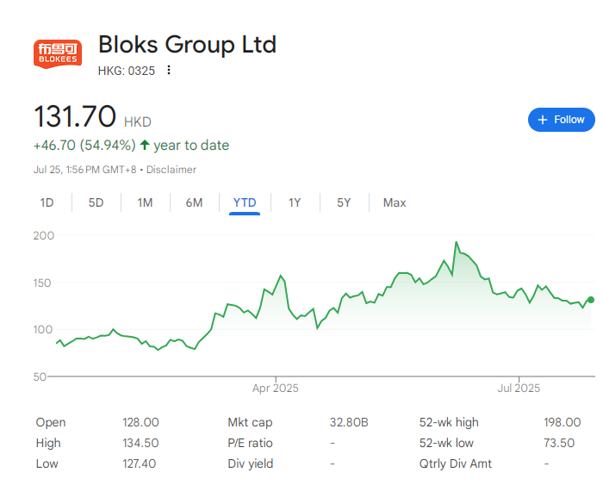Switch to the 5D range tab
The width and height of the screenshot is (603, 485).
click(x=96, y=202)
